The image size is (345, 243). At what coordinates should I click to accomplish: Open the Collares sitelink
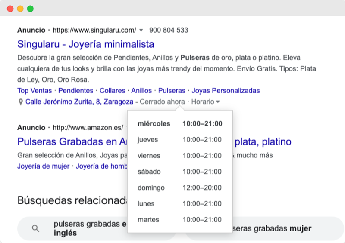(112, 91)
